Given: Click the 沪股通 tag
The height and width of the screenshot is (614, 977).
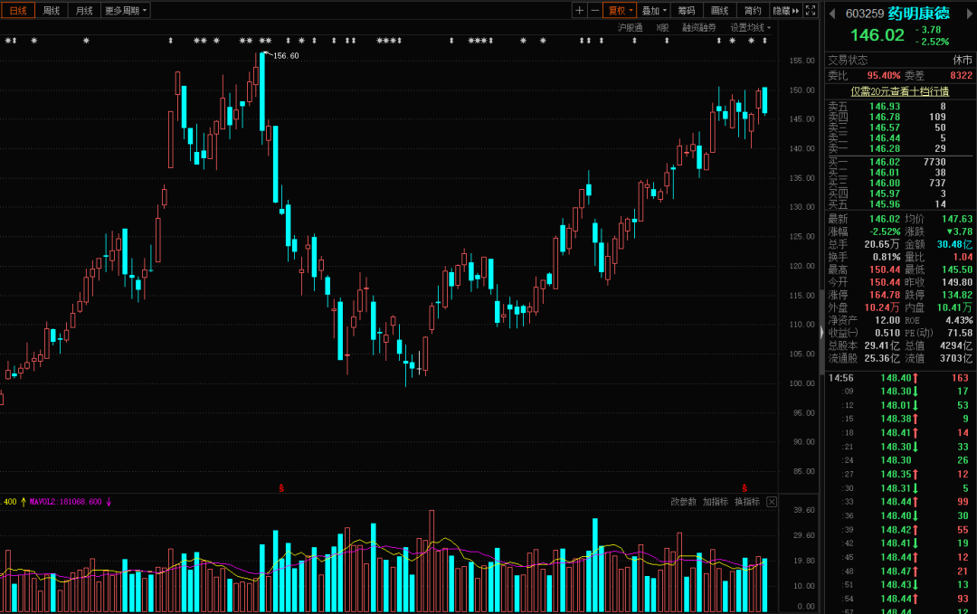Looking at the screenshot, I should [630, 27].
